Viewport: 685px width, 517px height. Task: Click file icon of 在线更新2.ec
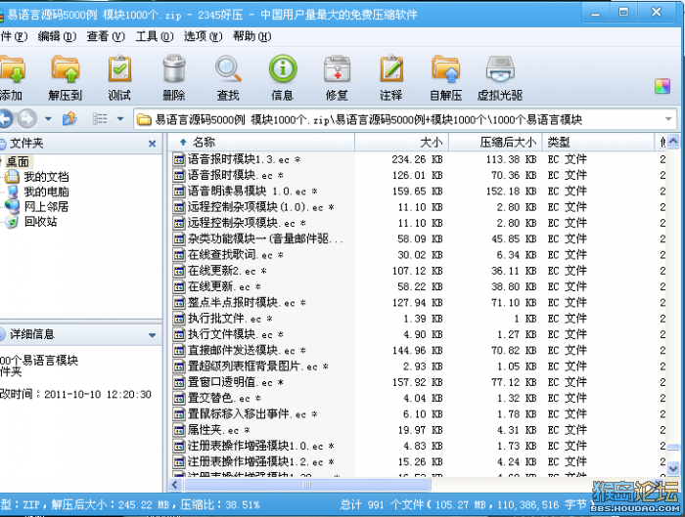(x=179, y=271)
